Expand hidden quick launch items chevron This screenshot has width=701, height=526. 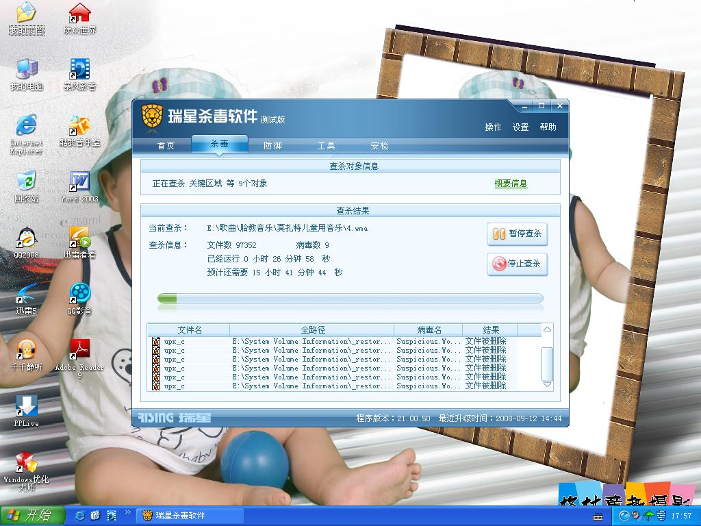[x=127, y=512]
